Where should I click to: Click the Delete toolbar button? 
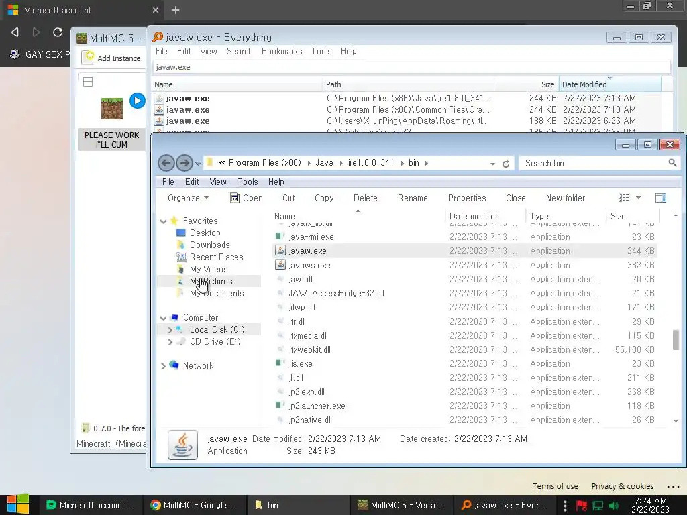click(x=365, y=198)
